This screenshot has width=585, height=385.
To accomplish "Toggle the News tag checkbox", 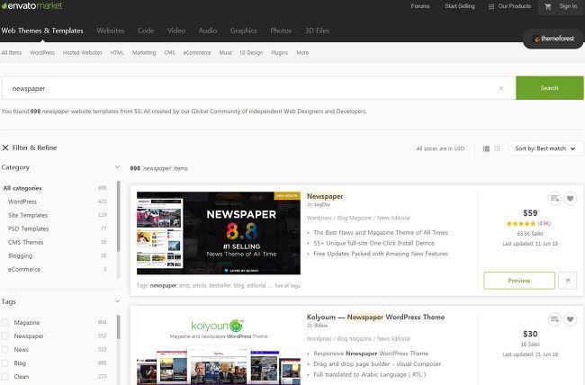I will pyautogui.click(x=5, y=350).
